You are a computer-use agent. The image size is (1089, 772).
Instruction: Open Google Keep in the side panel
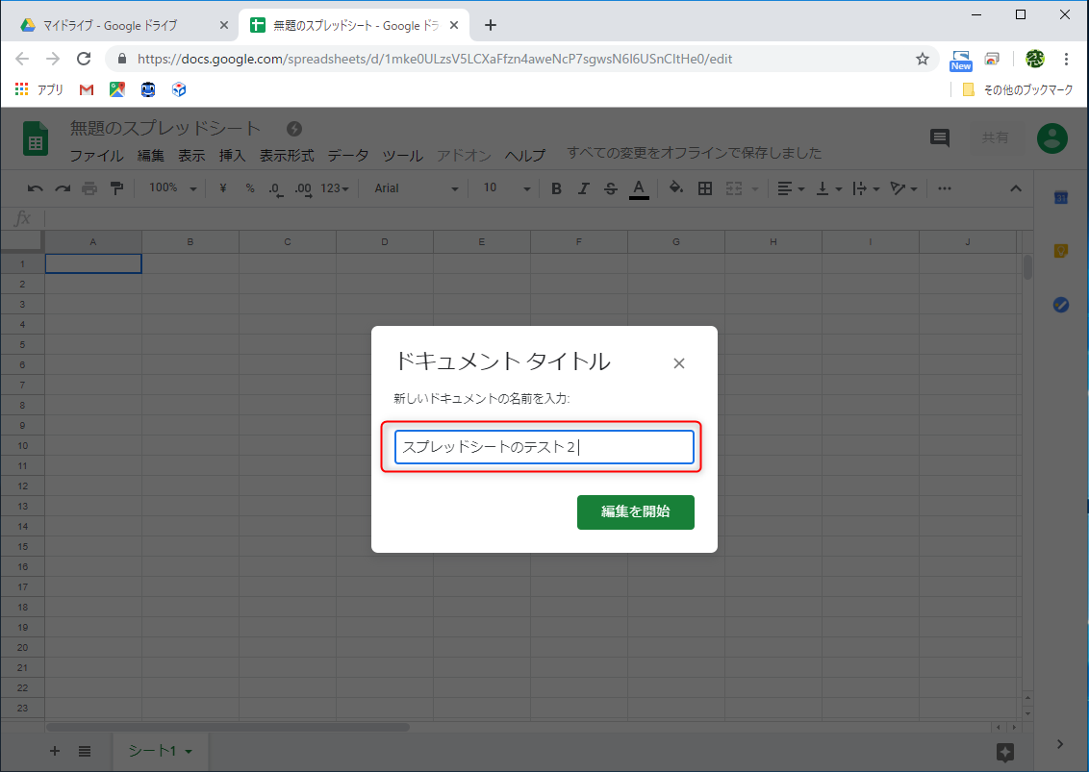pyautogui.click(x=1061, y=250)
